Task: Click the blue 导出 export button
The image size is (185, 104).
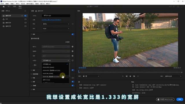Action: (x=180, y=99)
